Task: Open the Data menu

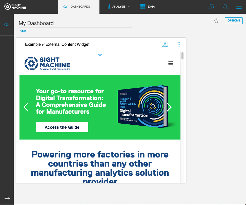Action: click(x=150, y=7)
